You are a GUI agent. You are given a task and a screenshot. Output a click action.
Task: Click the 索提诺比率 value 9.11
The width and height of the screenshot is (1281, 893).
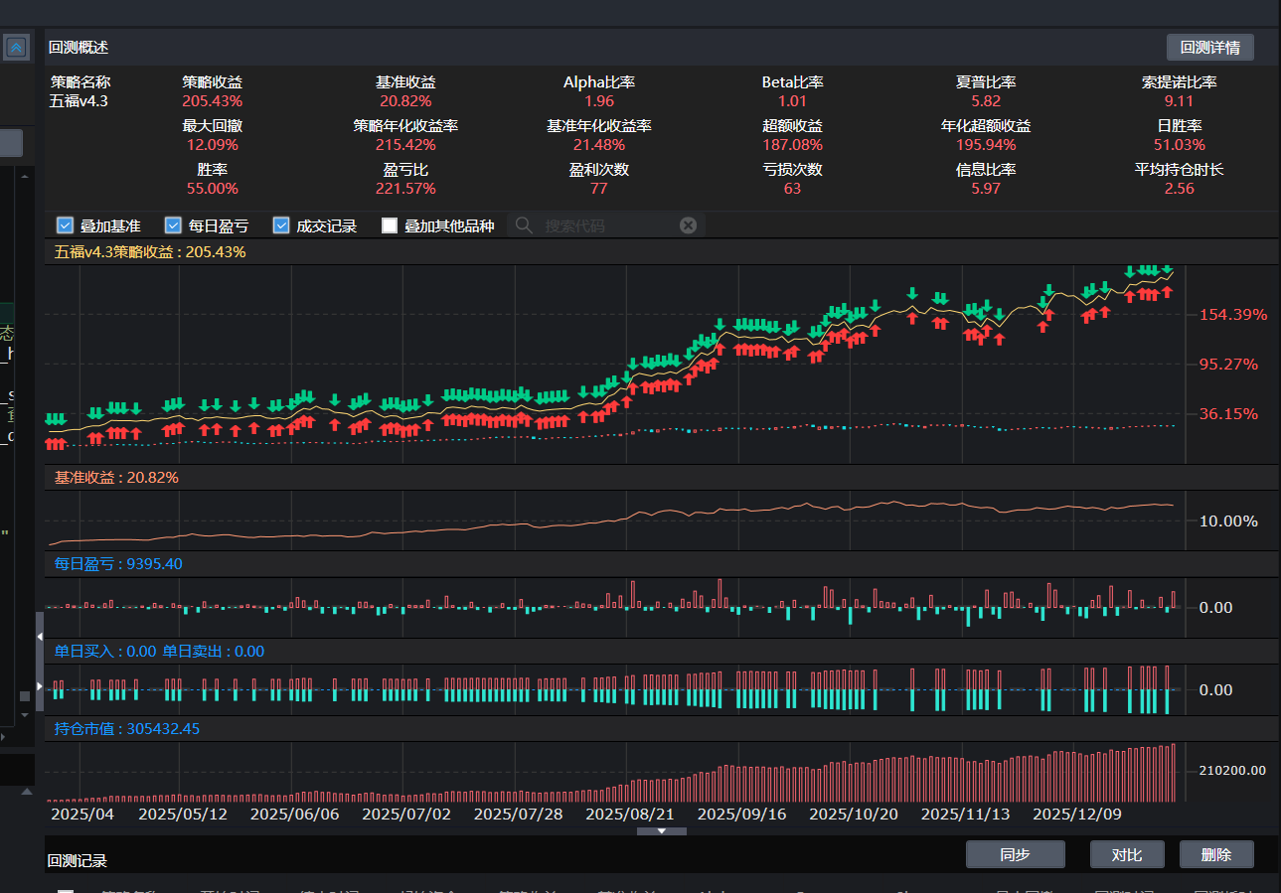1179,100
